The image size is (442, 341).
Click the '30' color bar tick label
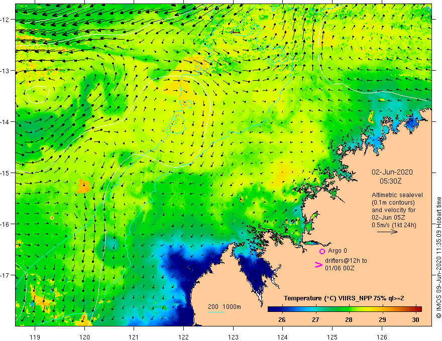point(415,319)
